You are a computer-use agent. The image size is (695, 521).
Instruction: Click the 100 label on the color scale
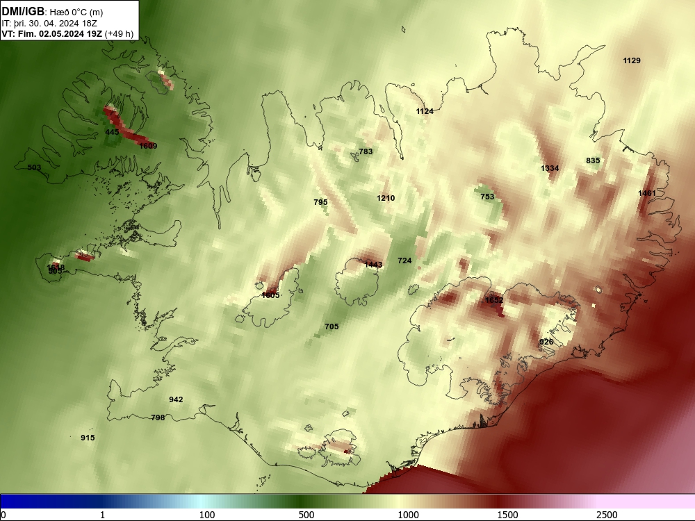[x=207, y=515]
